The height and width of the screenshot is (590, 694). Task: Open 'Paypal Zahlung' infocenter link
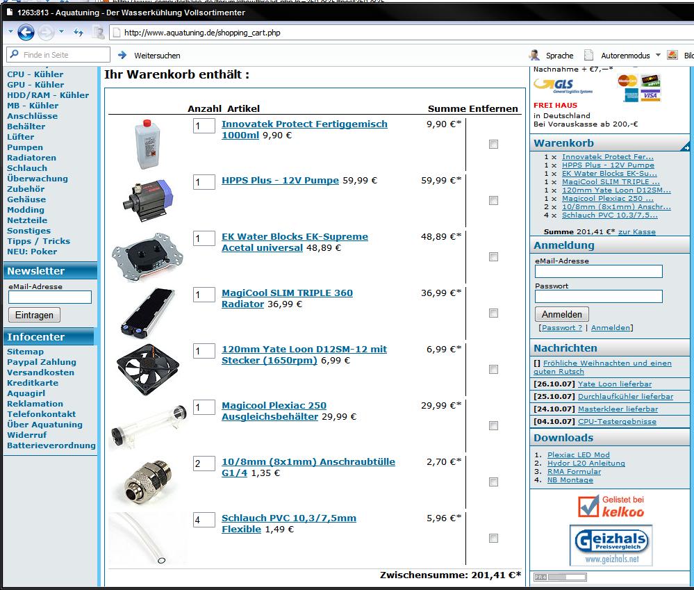point(41,362)
